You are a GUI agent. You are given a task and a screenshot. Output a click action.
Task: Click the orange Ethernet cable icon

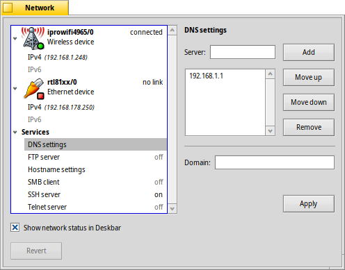(34, 89)
